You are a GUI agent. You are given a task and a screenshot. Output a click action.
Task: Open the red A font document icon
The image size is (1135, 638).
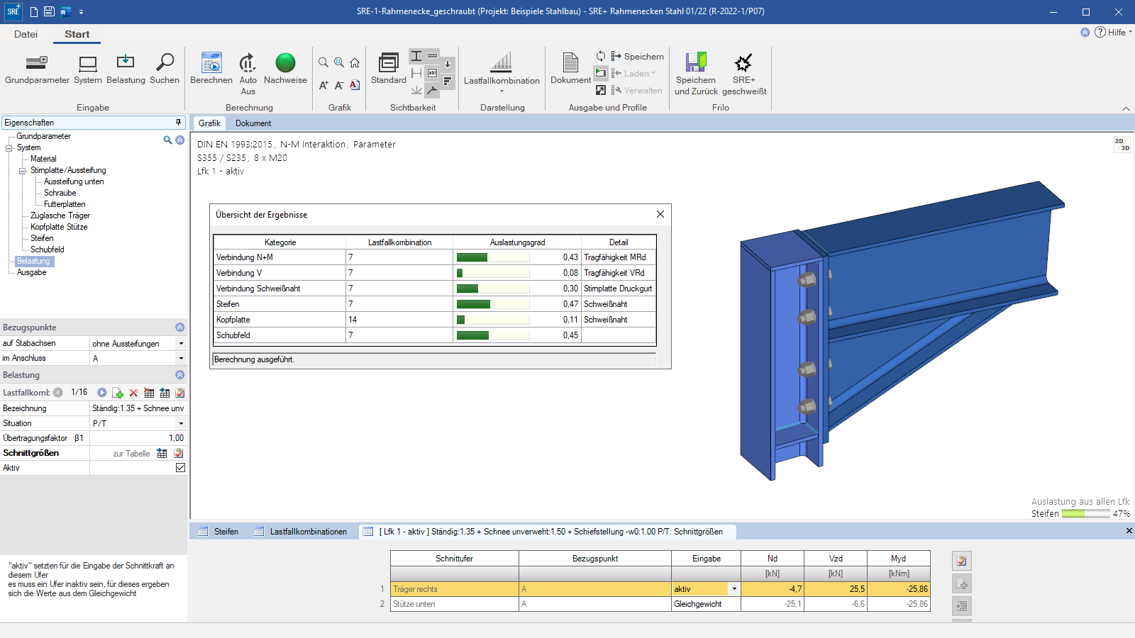tap(355, 85)
